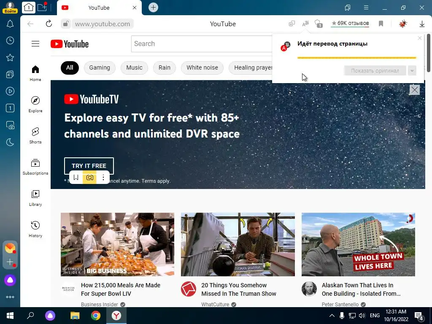Click the YouTube logo

pos(70,44)
